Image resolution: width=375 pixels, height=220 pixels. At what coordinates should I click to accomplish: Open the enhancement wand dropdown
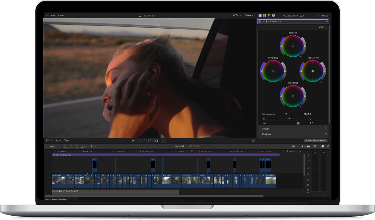tap(58, 141)
